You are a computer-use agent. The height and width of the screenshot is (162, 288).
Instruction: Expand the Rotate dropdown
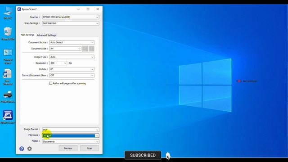72,69
